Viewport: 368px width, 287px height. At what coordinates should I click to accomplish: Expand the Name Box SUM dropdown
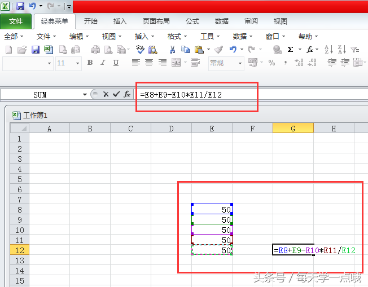coord(85,95)
